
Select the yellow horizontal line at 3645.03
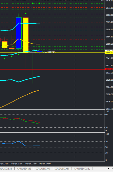(x=52, y=53)
